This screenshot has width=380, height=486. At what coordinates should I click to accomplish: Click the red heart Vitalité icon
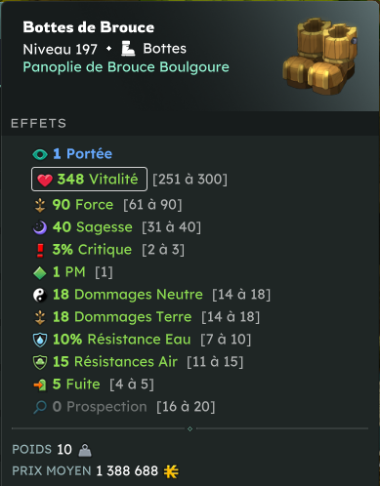click(45, 180)
